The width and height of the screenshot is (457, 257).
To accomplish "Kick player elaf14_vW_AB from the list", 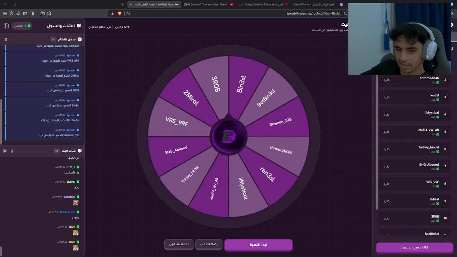I will tap(386, 132).
